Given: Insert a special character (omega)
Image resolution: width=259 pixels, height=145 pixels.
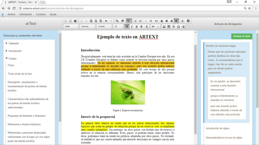Looking at the screenshot, I should [x=178, y=27].
